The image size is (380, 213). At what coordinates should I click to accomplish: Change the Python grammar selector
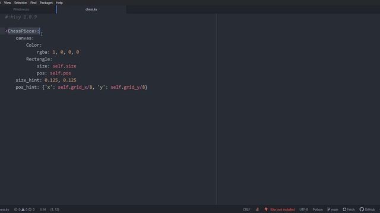(318, 209)
